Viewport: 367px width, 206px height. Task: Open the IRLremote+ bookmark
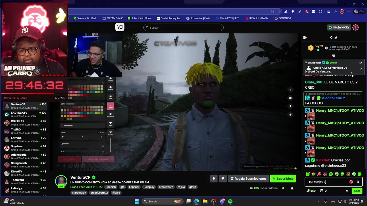199,18
